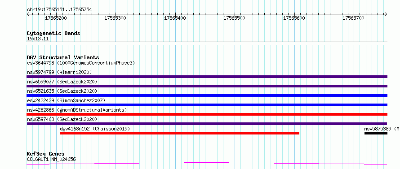Select the nsv6521635 Sedlazeck2020 blue bar
This screenshot has height=169, width=400.
point(207,95)
